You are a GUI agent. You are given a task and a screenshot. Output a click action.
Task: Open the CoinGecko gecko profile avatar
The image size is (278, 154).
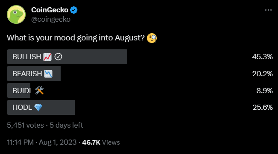click(16, 14)
